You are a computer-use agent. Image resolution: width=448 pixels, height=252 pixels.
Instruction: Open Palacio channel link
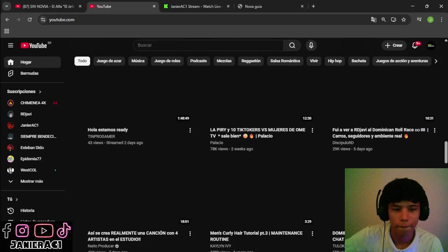[x=217, y=143]
